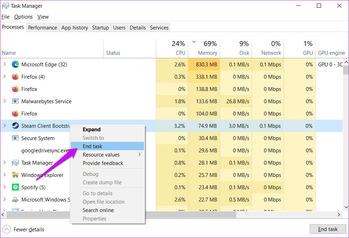
Task: Switch to the Startup tab
Action: point(100,28)
